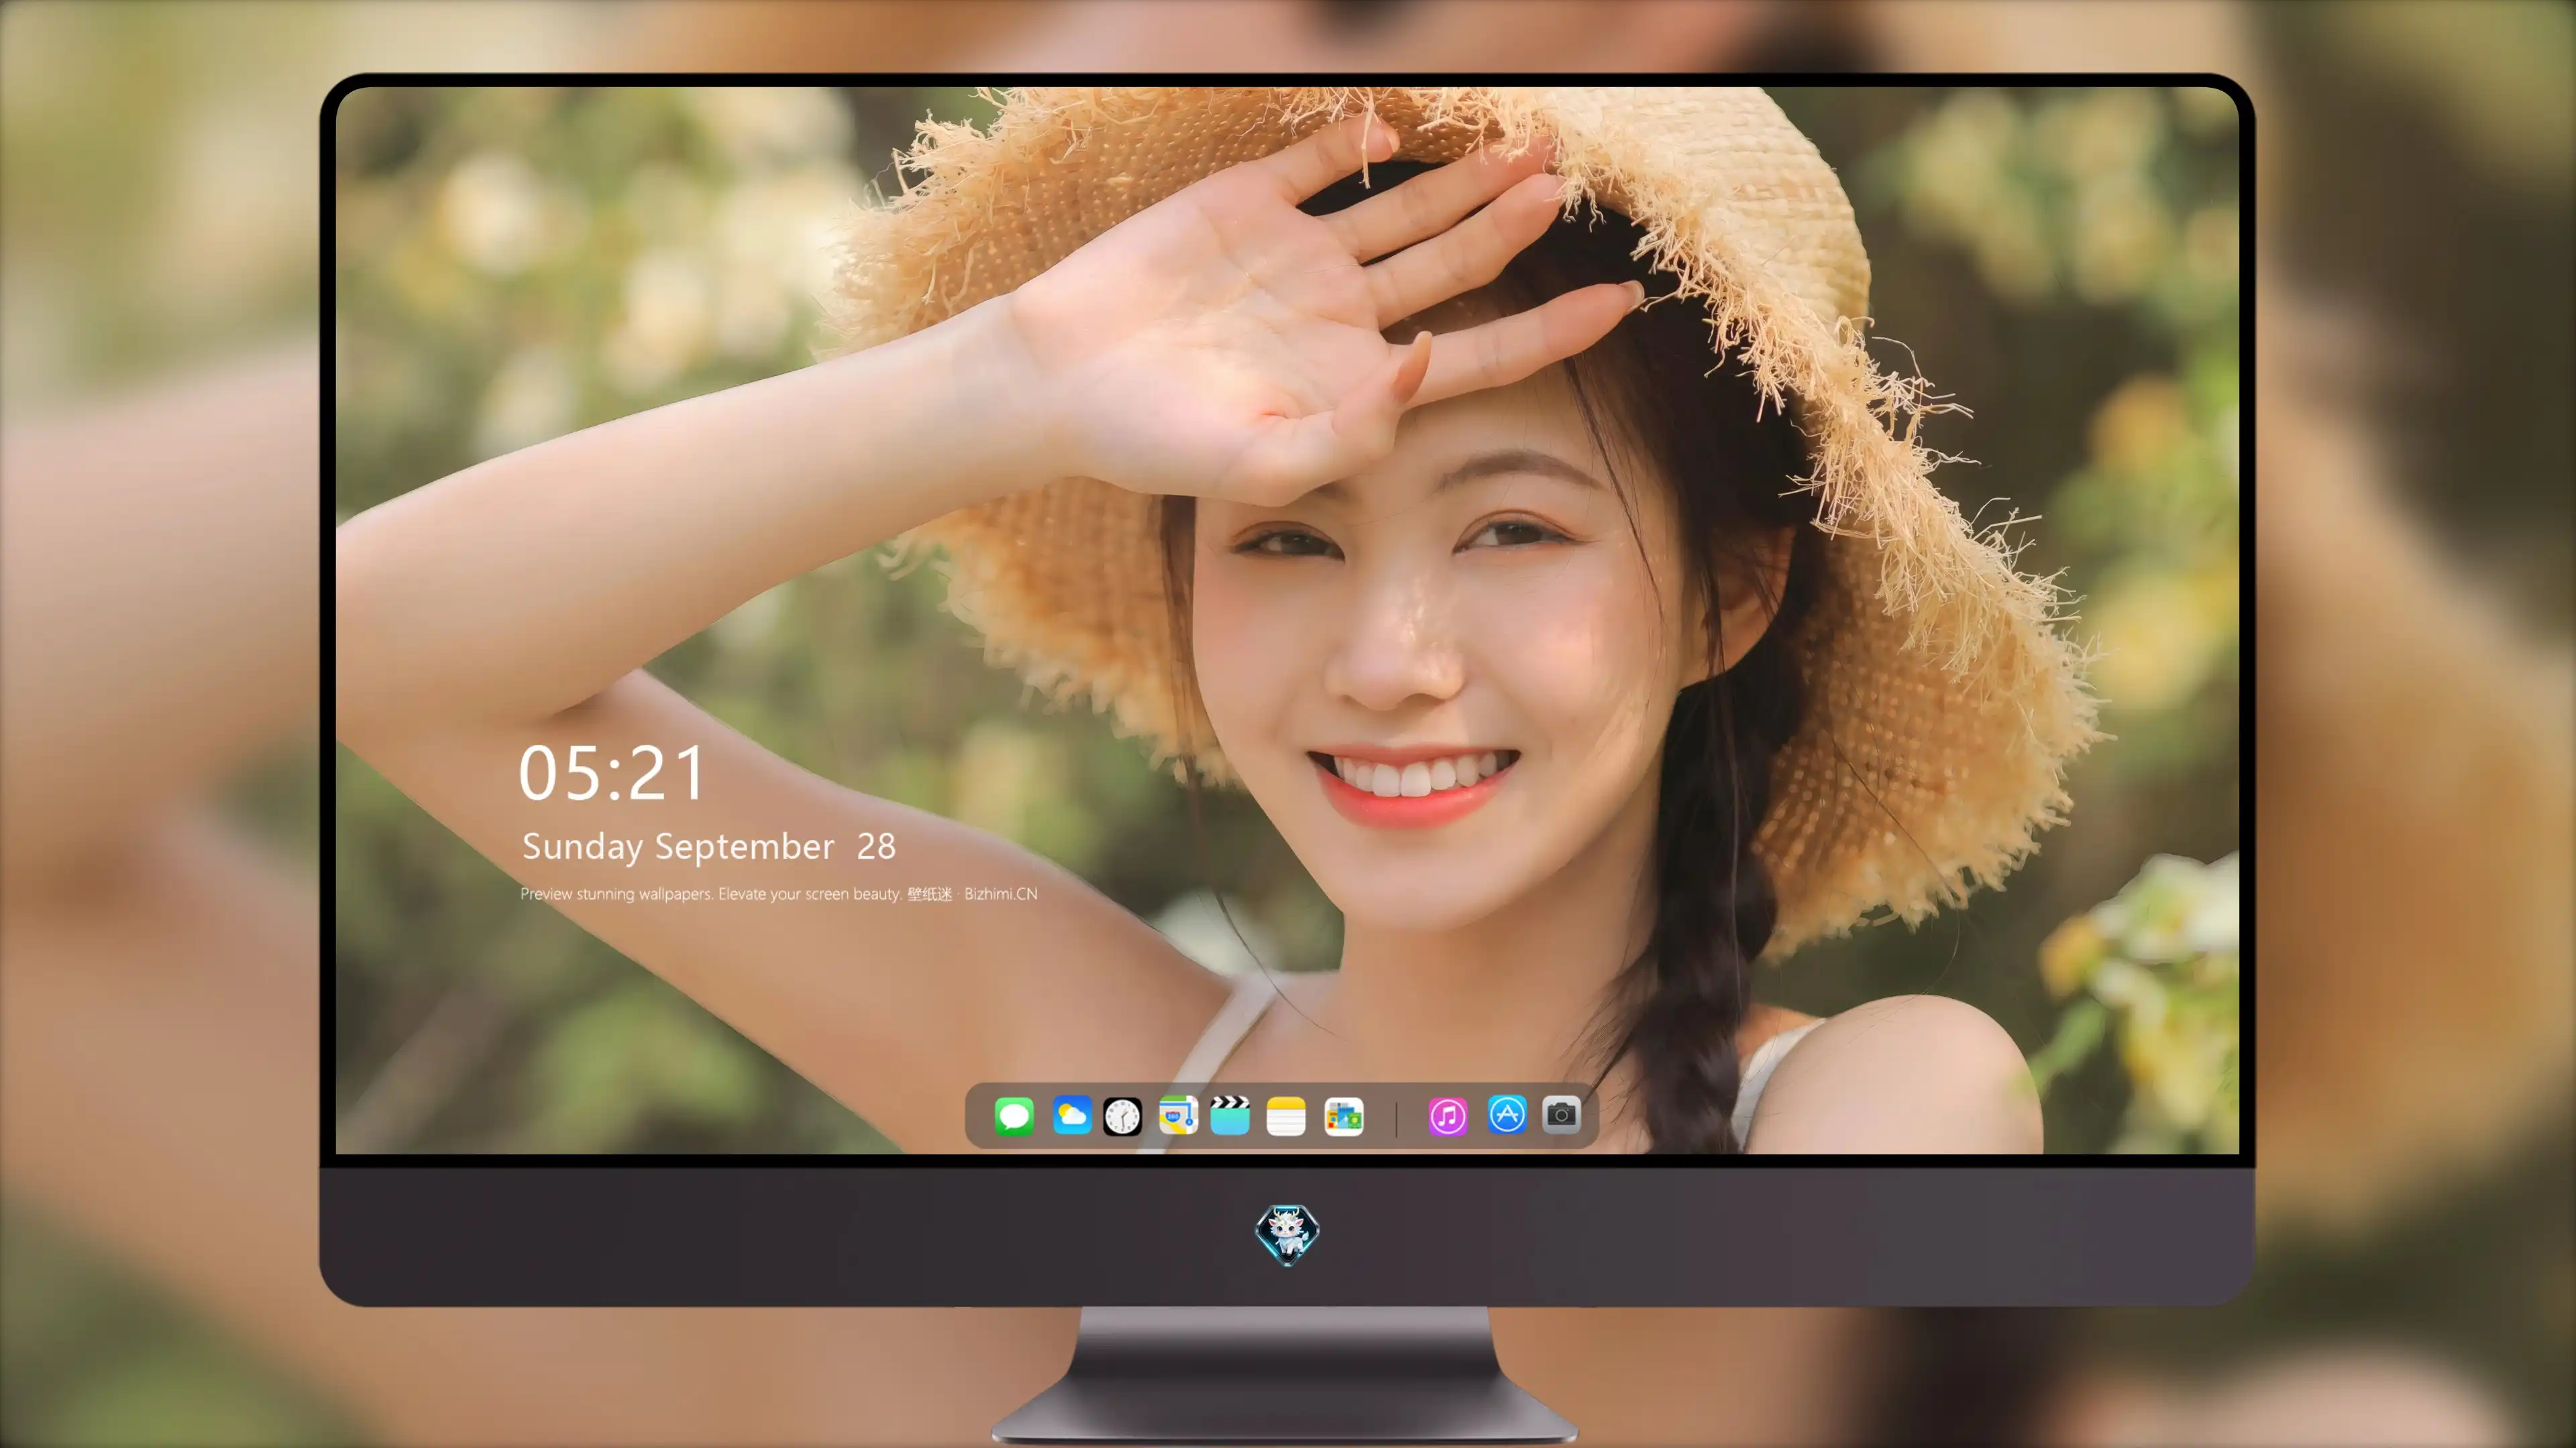Launch the pink iTunes Store app

tap(1448, 1116)
